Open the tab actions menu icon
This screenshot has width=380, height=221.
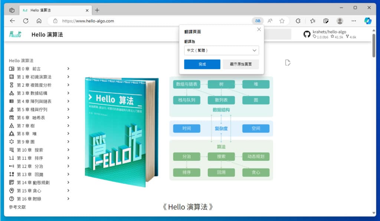point(12,10)
